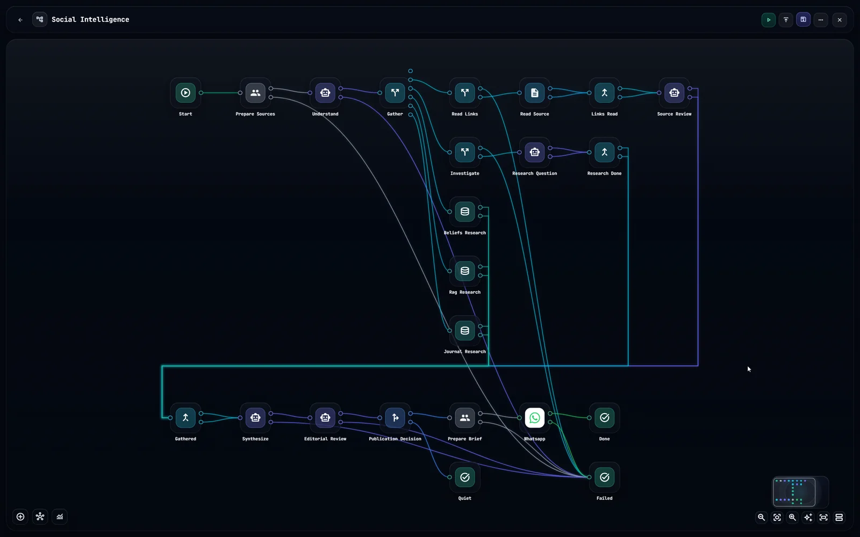
Task: Open the graph layout icon at bottom left
Action: [40, 517]
